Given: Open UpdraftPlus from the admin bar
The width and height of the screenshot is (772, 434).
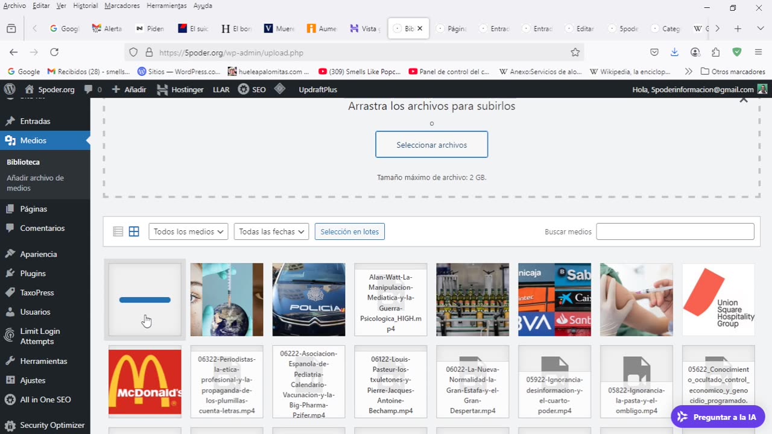Looking at the screenshot, I should (318, 89).
